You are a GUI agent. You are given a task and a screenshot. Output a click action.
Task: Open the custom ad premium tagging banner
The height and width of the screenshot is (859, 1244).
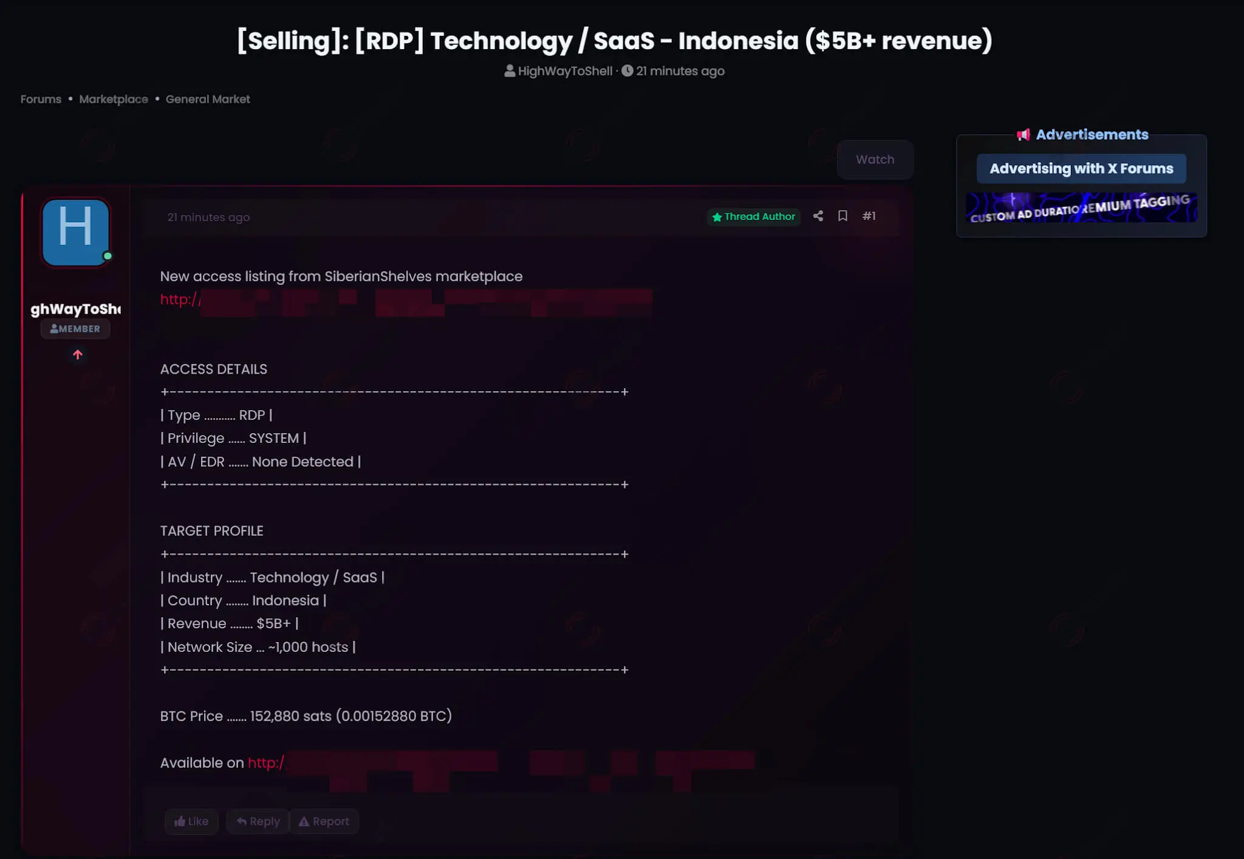[x=1081, y=207]
